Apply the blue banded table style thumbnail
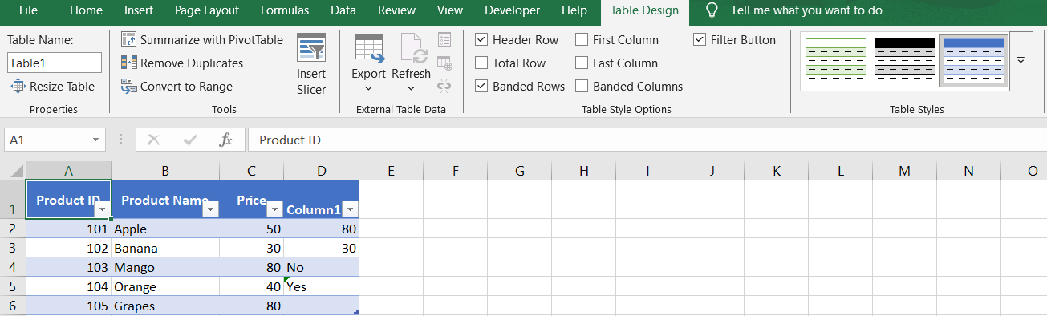The height and width of the screenshot is (316, 1047). [x=974, y=61]
